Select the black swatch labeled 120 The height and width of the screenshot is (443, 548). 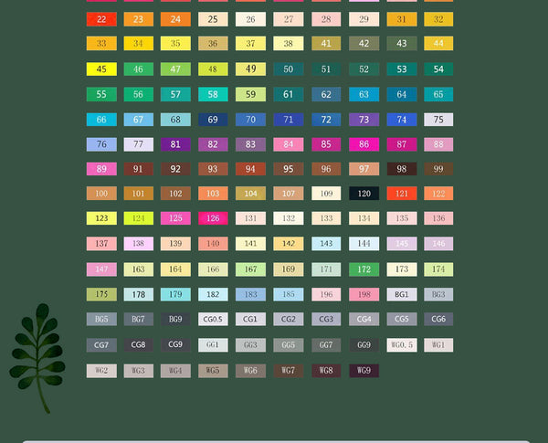(x=364, y=194)
